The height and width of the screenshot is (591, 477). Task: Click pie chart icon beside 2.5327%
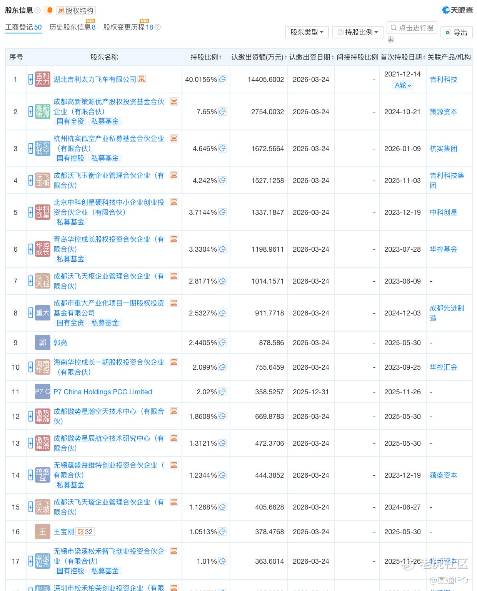222,313
